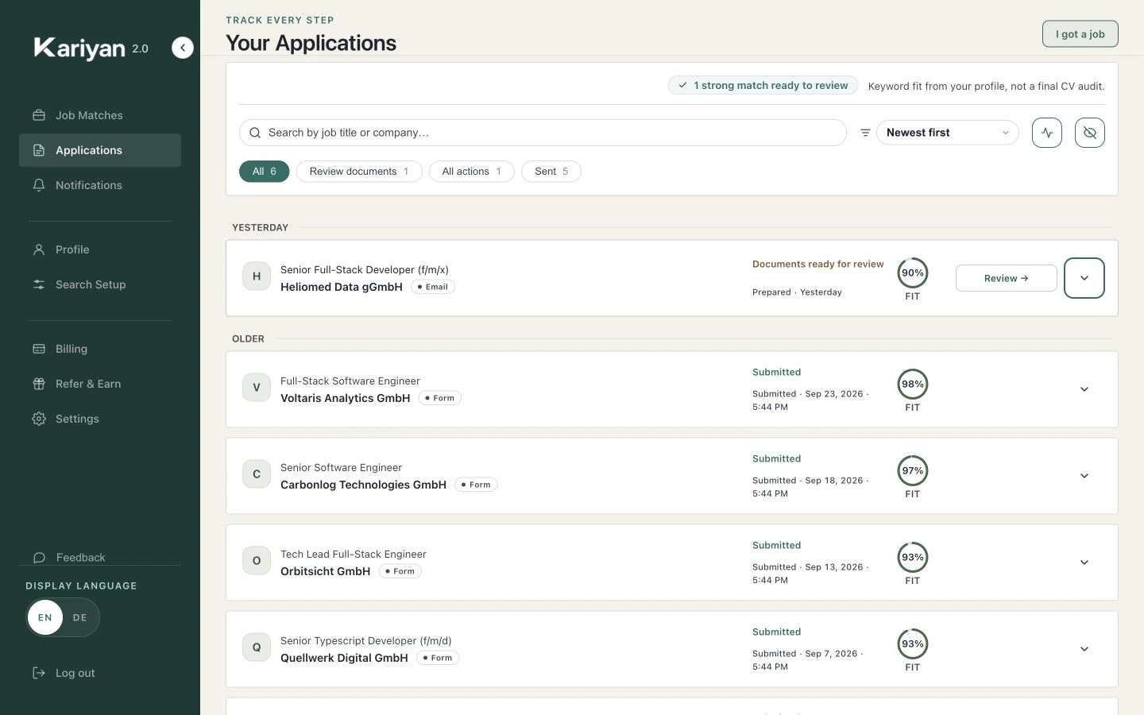Viewport: 1144px width, 715px height.
Task: Open the activity pulse icon button
Action: [1047, 133]
